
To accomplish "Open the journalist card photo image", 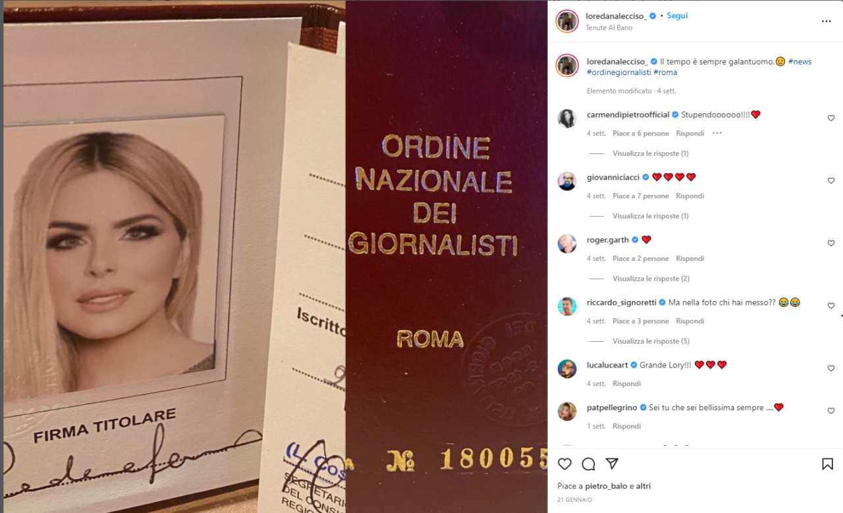I will tap(275, 257).
